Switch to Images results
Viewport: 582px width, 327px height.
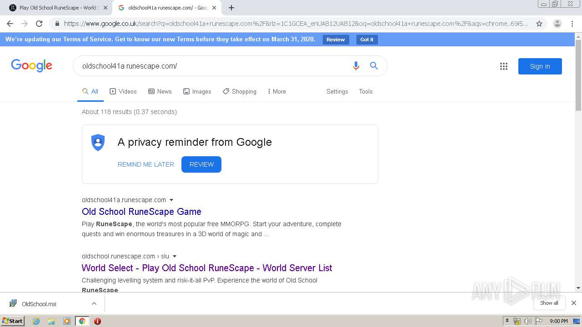[197, 91]
